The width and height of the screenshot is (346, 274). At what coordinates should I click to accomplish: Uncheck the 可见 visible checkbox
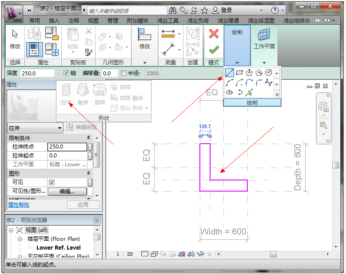pos(52,182)
